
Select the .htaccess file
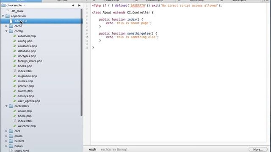click(x=21, y=21)
